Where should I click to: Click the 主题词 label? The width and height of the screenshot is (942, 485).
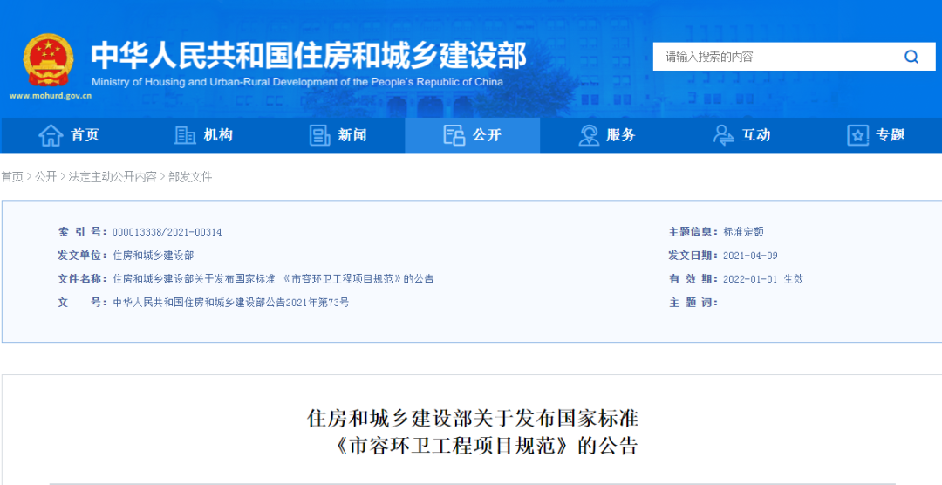click(694, 303)
